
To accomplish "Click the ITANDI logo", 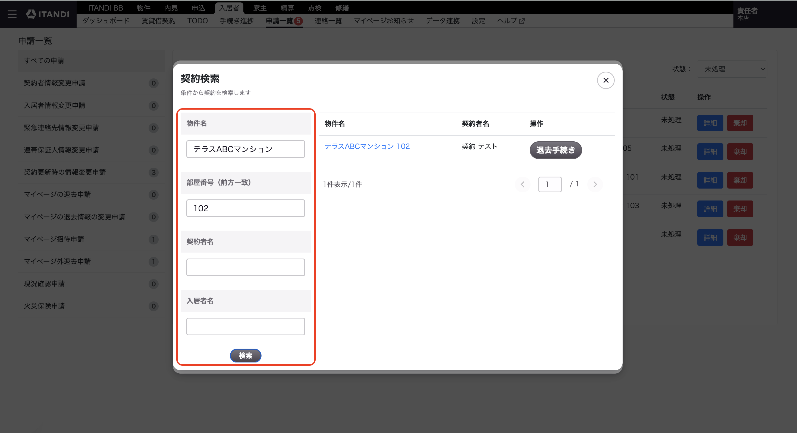I will tap(47, 14).
